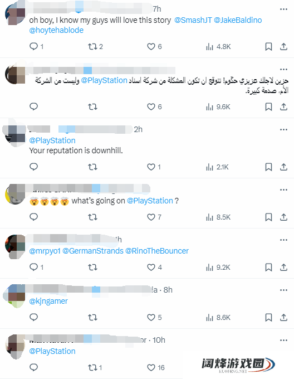Open the @GermanStrands profile mention
The width and height of the screenshot is (294, 379).
pyautogui.click(x=93, y=251)
